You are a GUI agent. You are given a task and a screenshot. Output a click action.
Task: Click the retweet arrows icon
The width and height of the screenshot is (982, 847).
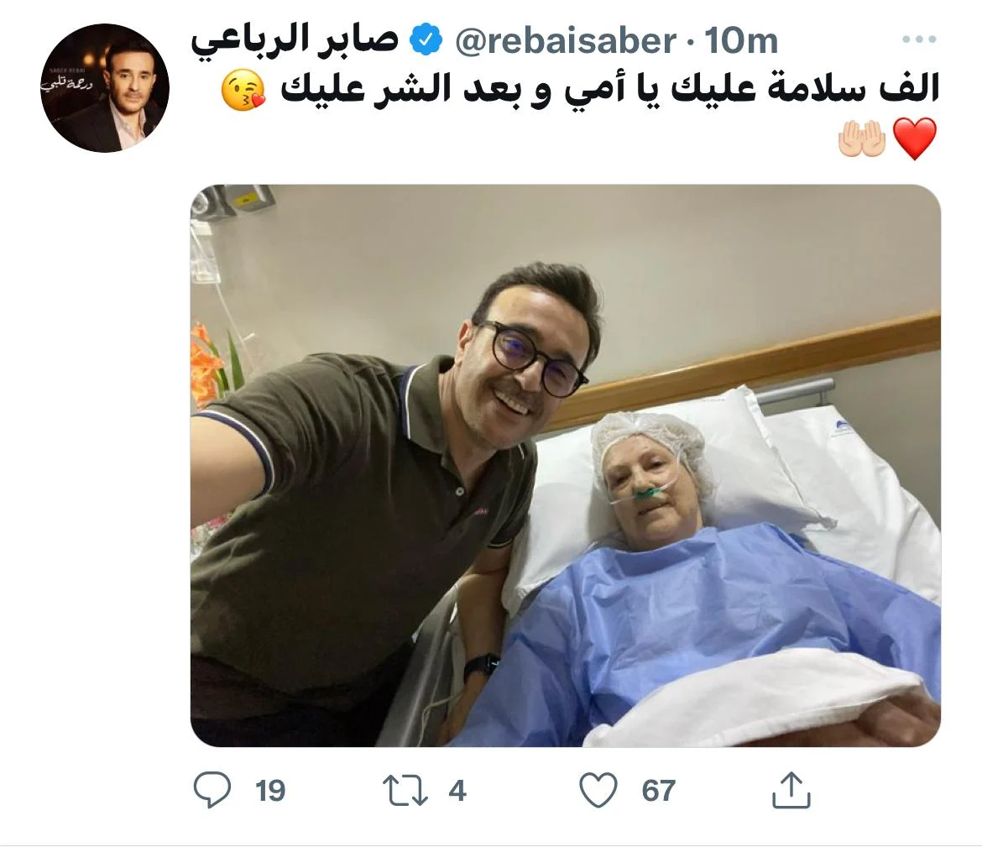click(405, 790)
